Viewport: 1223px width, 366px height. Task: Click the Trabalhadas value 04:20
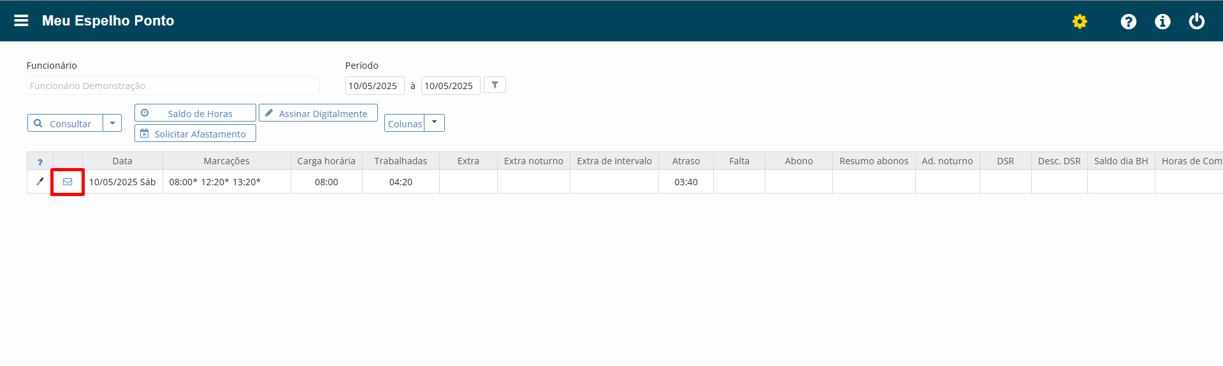click(401, 182)
